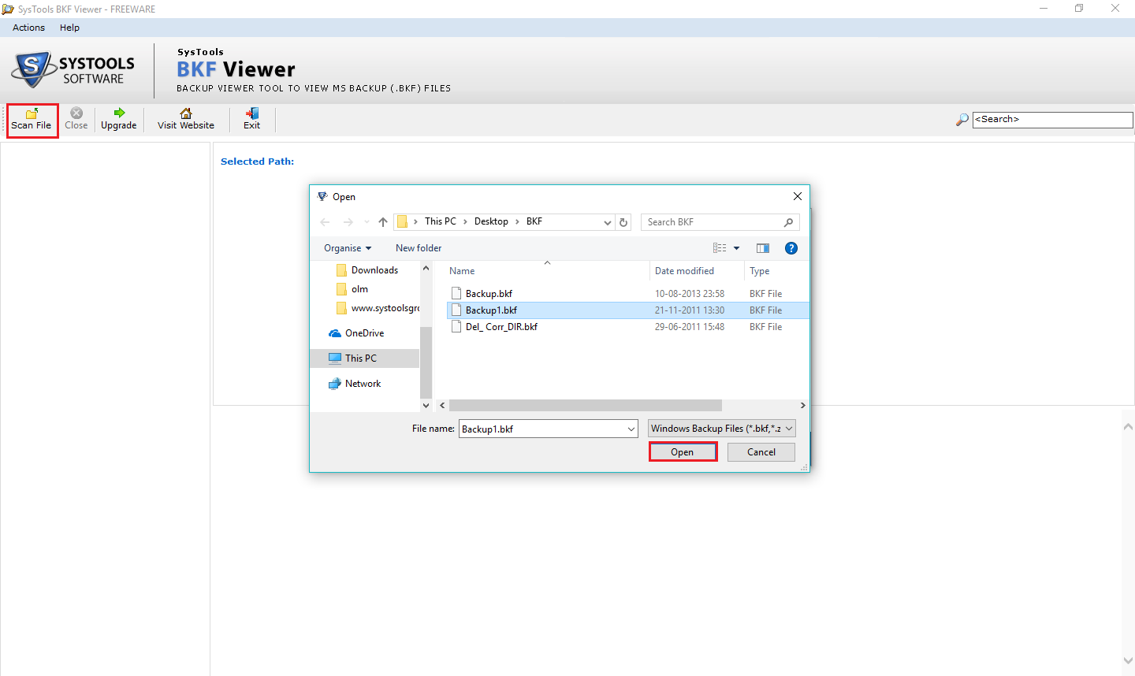Click sidebar scroll down arrow
Viewport: 1135px width, 676px height.
coord(426,406)
